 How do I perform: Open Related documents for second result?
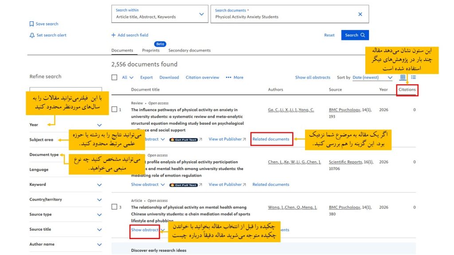[271, 185]
